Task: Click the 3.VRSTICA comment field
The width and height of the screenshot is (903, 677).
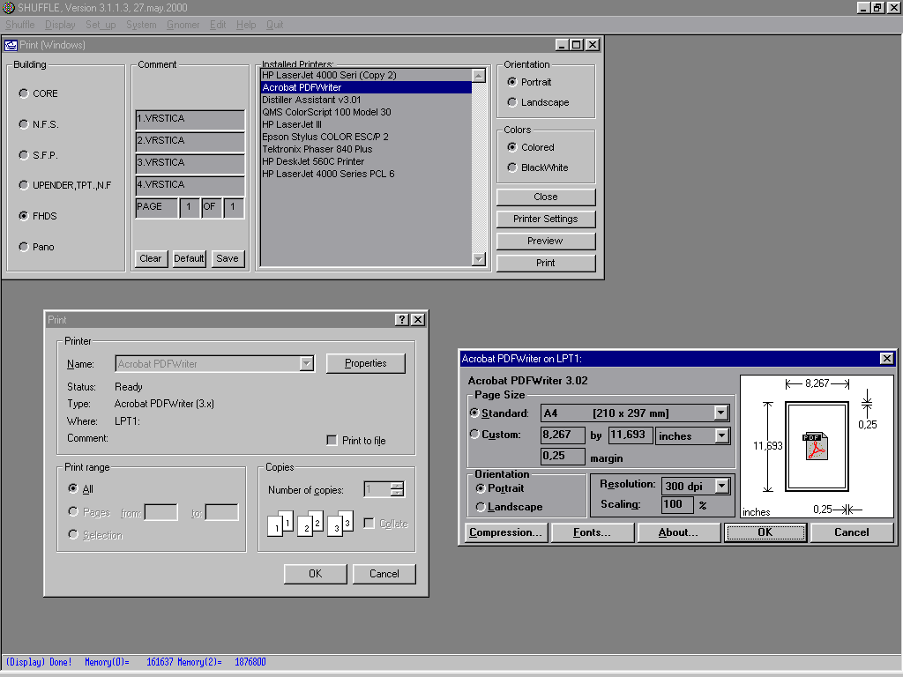Action: point(190,164)
